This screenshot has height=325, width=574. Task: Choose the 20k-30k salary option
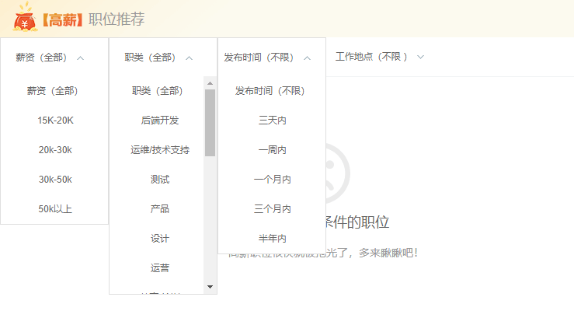point(54,150)
